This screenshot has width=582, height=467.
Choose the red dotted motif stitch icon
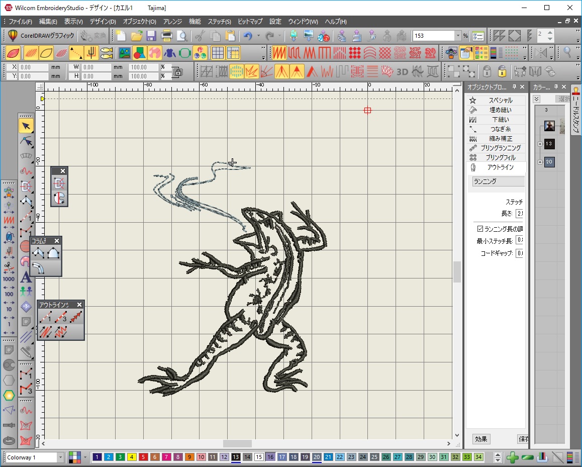tap(354, 53)
